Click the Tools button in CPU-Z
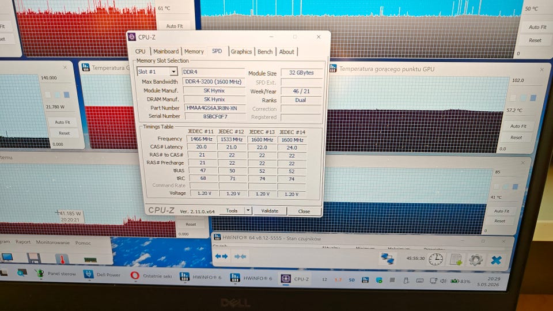This screenshot has width=553, height=311. click(x=232, y=211)
